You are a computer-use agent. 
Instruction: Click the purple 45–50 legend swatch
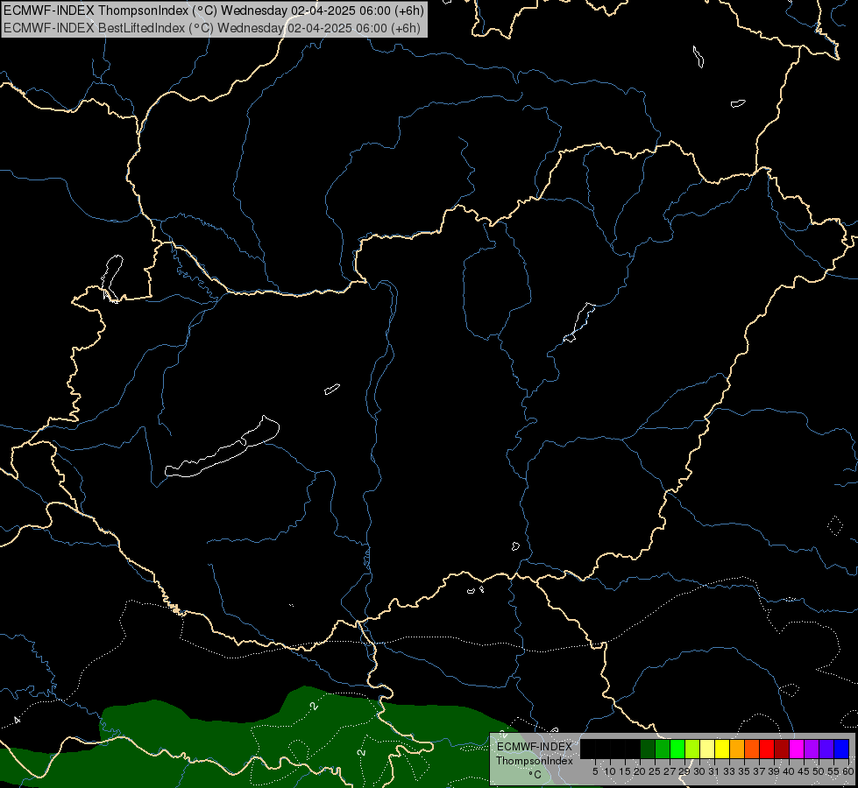pos(812,749)
